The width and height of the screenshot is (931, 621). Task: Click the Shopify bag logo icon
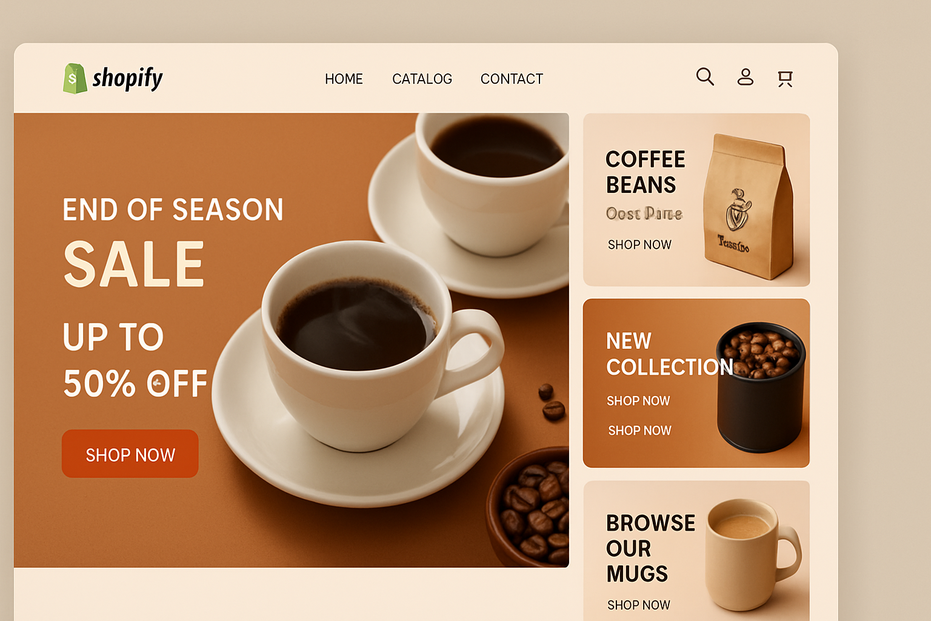75,79
